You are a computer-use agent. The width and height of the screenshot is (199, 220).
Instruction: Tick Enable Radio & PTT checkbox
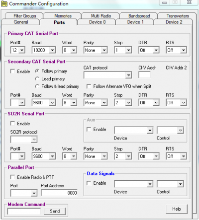point(12,177)
